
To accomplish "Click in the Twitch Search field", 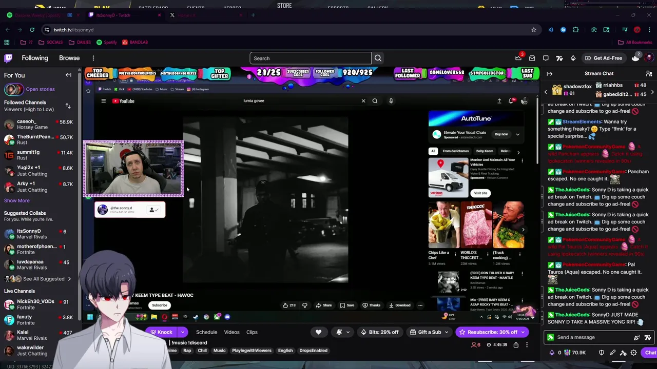I will (x=310, y=58).
